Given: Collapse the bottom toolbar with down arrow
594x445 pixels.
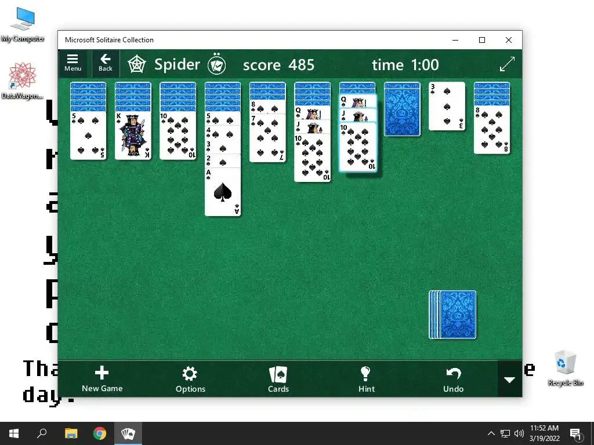Looking at the screenshot, I should point(509,379).
